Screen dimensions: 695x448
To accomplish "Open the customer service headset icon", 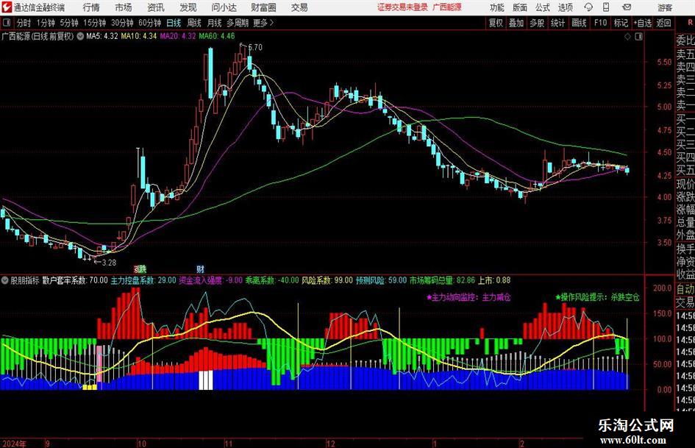I will coord(588,7).
